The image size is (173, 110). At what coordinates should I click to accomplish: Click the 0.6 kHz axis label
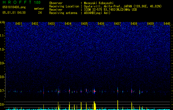coord(2,105)
